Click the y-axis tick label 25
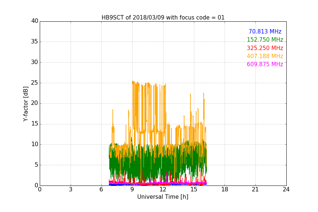Image resolution: width=318 pixels, height=212 pixels. coord(35,83)
